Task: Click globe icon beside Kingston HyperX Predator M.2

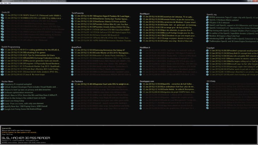Action: (72, 16)
